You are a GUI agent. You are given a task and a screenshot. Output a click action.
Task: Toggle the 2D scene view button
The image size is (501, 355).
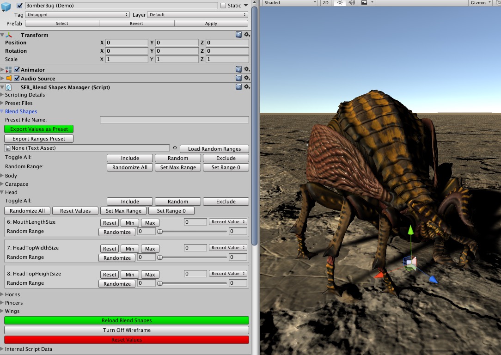[325, 3]
